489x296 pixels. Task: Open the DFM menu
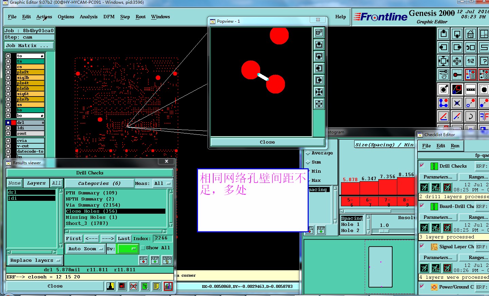[109, 17]
